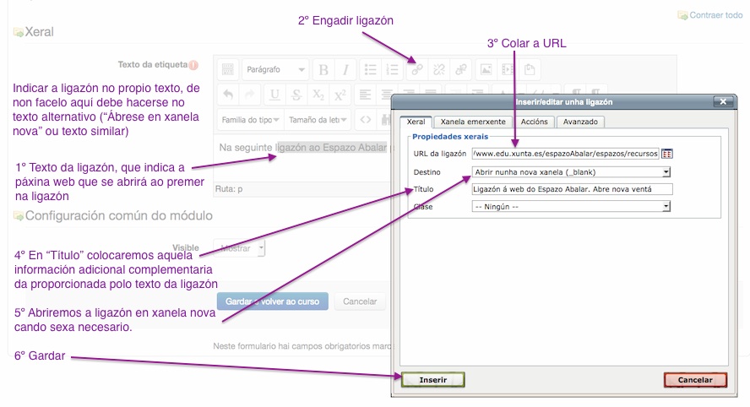Click Cancelar in the link dialog

coord(695,380)
